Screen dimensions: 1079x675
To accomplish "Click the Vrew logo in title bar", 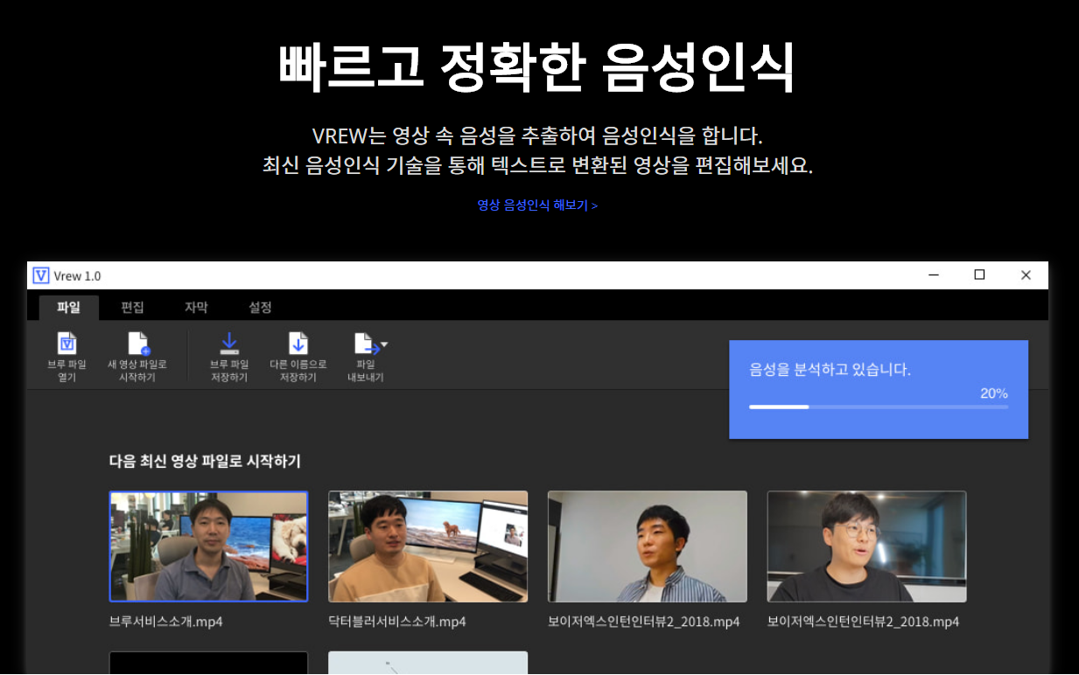I will 40,275.
